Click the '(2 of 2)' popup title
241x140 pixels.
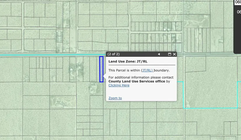point(113,54)
